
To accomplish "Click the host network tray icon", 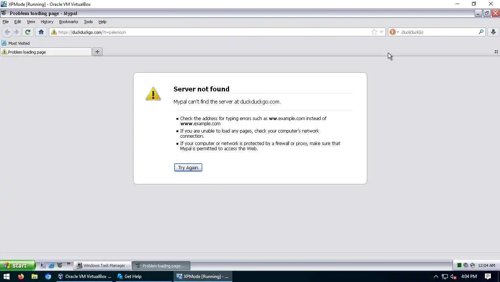I will [445, 276].
